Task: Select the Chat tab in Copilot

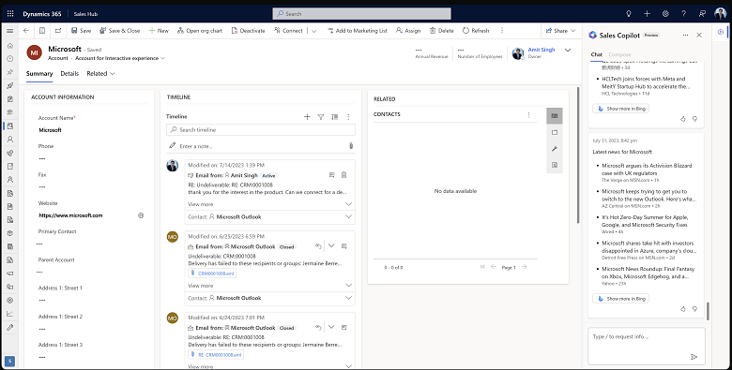Action: point(597,54)
